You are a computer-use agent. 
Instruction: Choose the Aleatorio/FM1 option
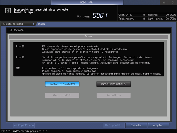62,95
